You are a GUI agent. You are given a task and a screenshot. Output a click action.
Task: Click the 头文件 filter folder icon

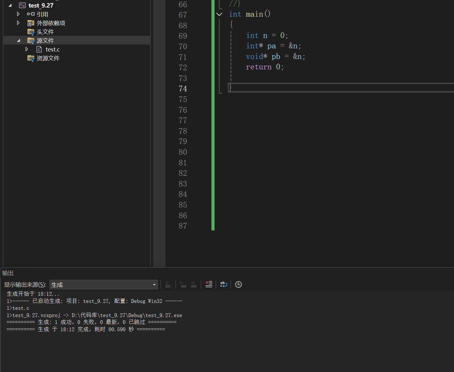(x=31, y=32)
